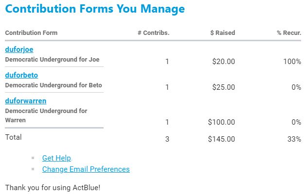Select the Democratic Underground for Beto description

(54, 85)
